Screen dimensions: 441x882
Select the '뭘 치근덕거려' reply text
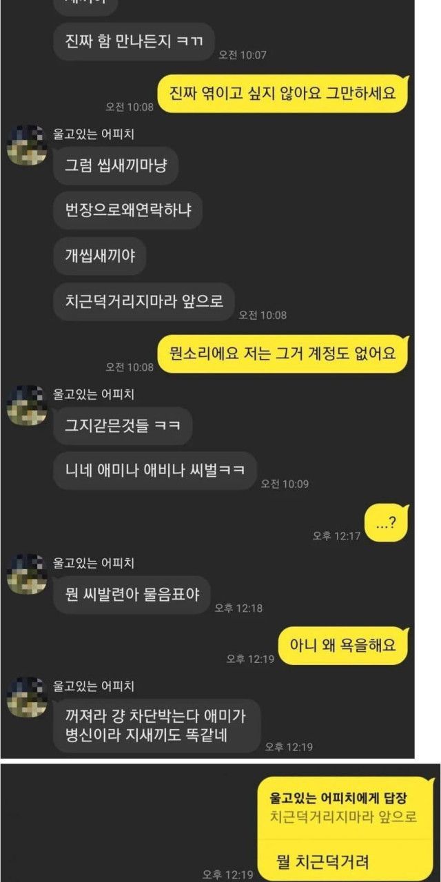coord(322,861)
